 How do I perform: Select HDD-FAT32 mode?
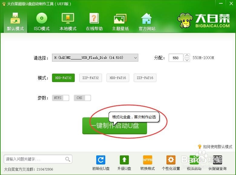point(63,78)
